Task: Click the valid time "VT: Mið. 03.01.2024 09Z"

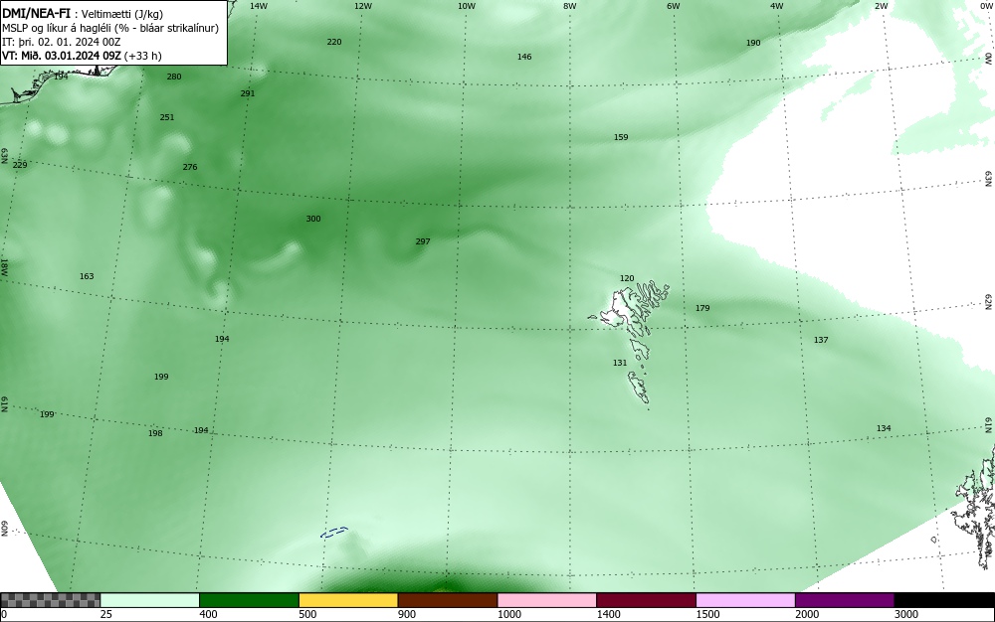Action: (x=62, y=56)
